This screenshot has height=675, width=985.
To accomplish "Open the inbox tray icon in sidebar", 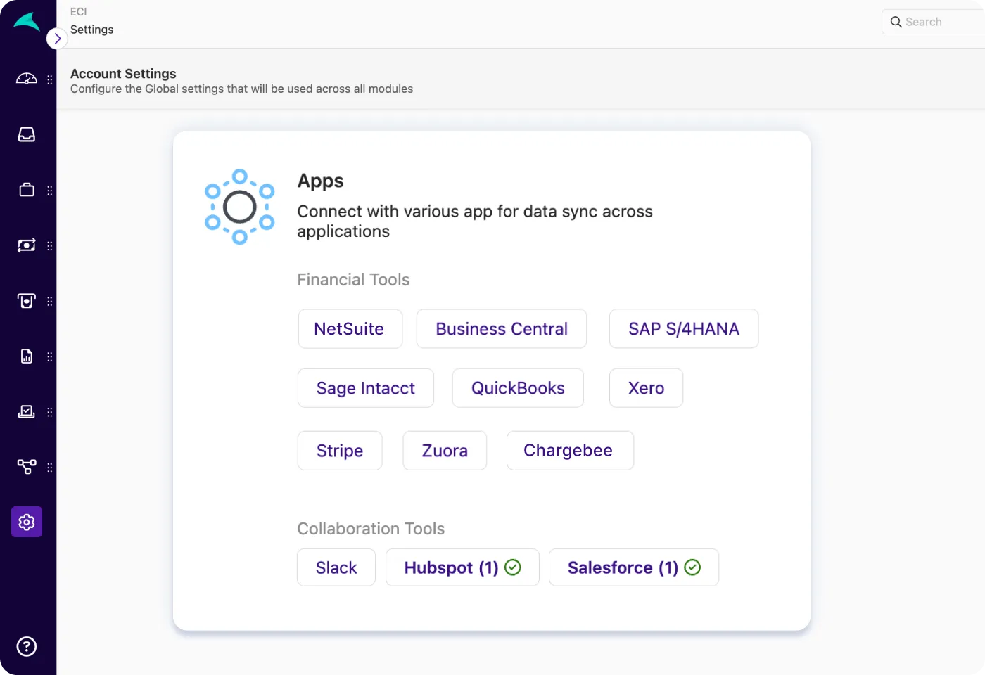I will click(27, 134).
